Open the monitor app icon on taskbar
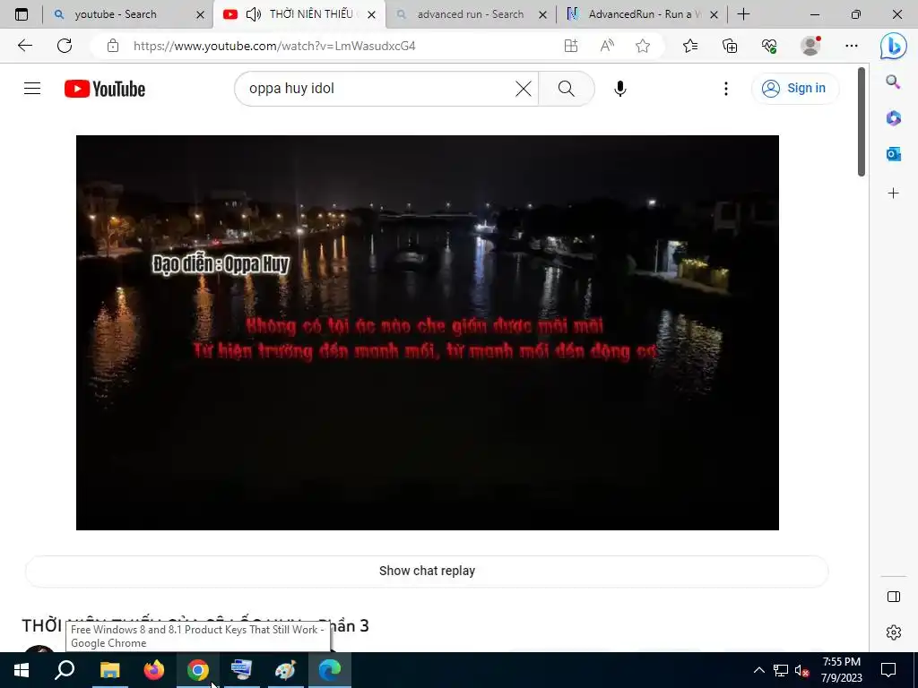This screenshot has height=688, width=918. [242, 670]
